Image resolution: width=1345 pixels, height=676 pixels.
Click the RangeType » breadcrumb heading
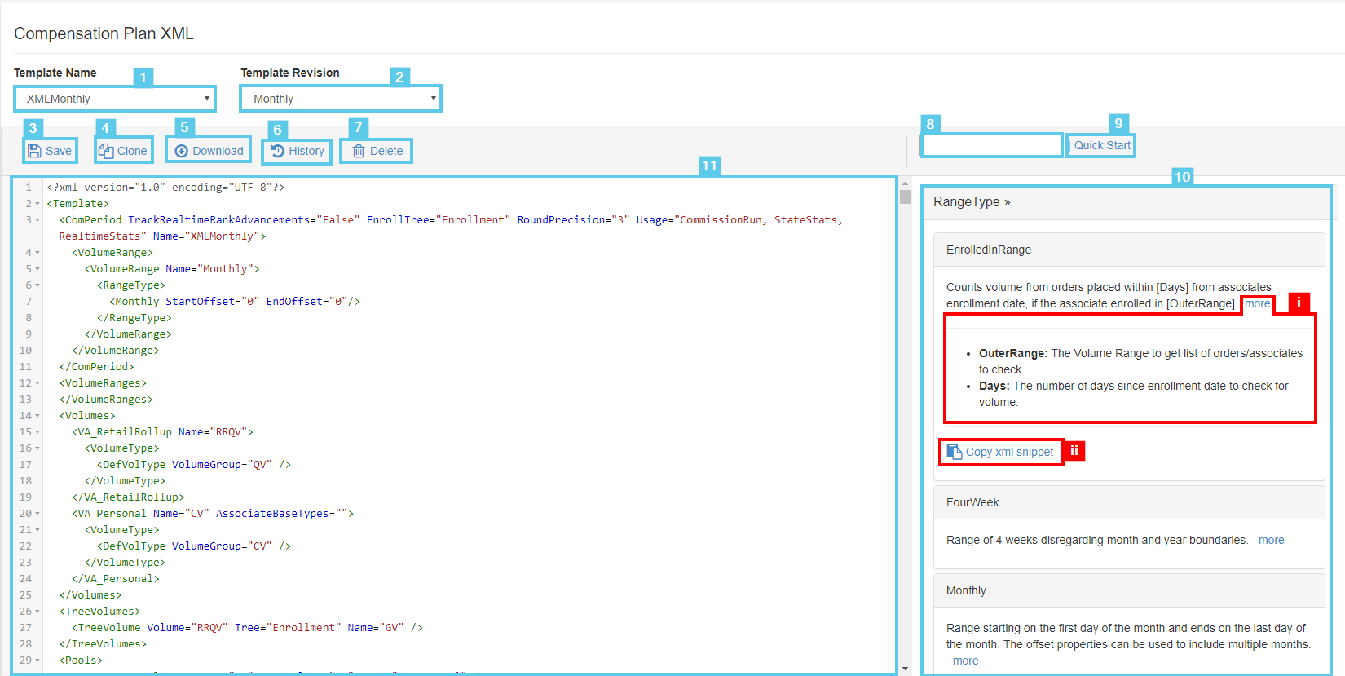coord(972,202)
